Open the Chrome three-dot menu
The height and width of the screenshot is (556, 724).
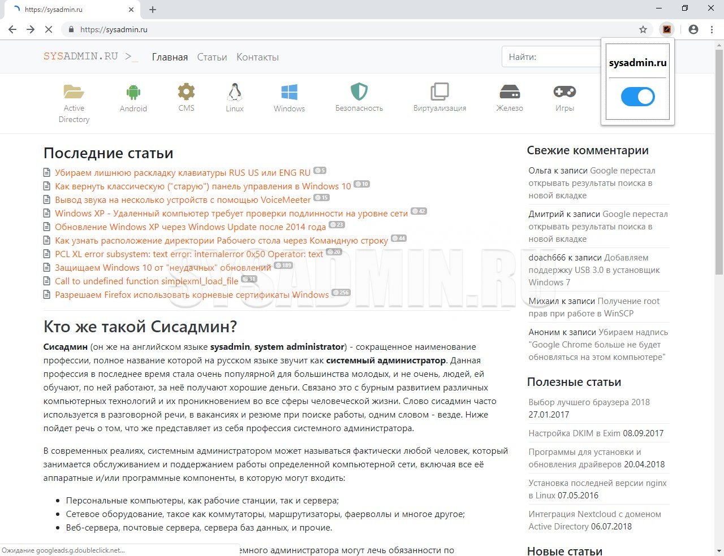(x=712, y=29)
